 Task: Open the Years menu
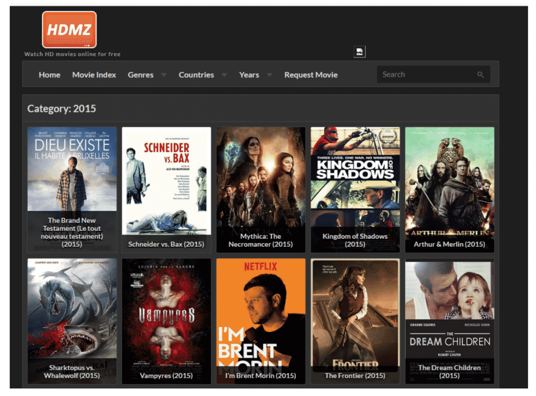(249, 75)
